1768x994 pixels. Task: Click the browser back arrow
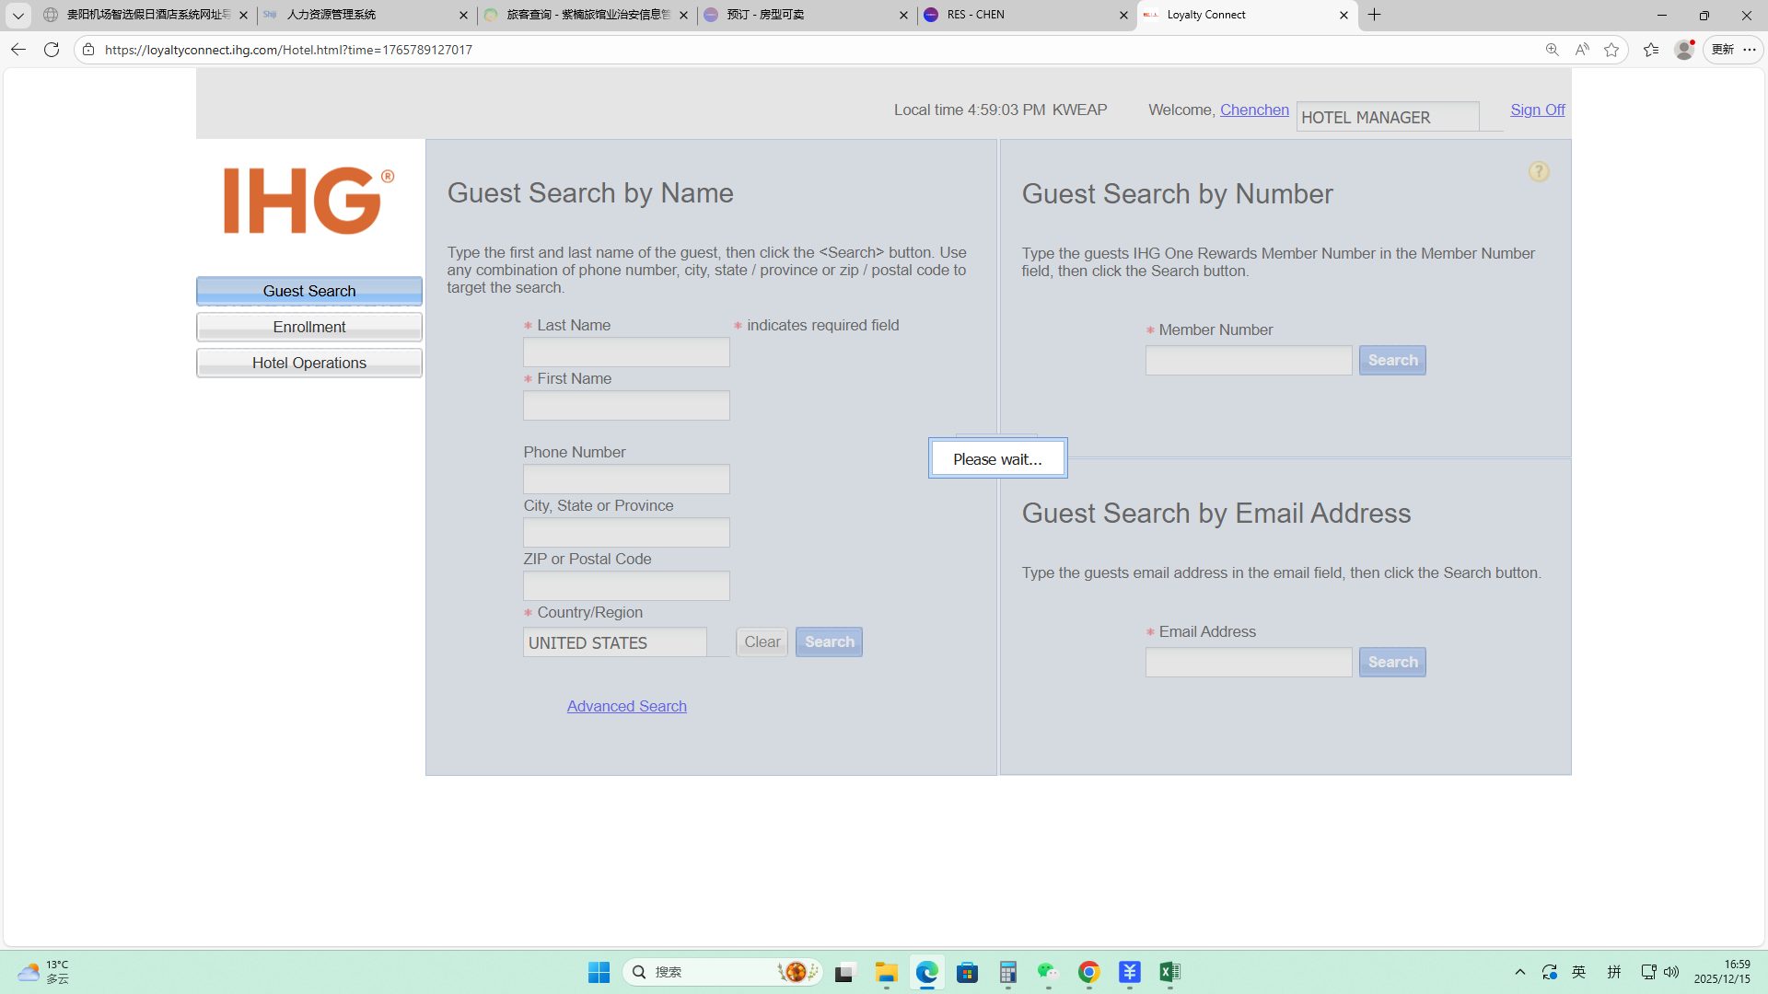18,50
